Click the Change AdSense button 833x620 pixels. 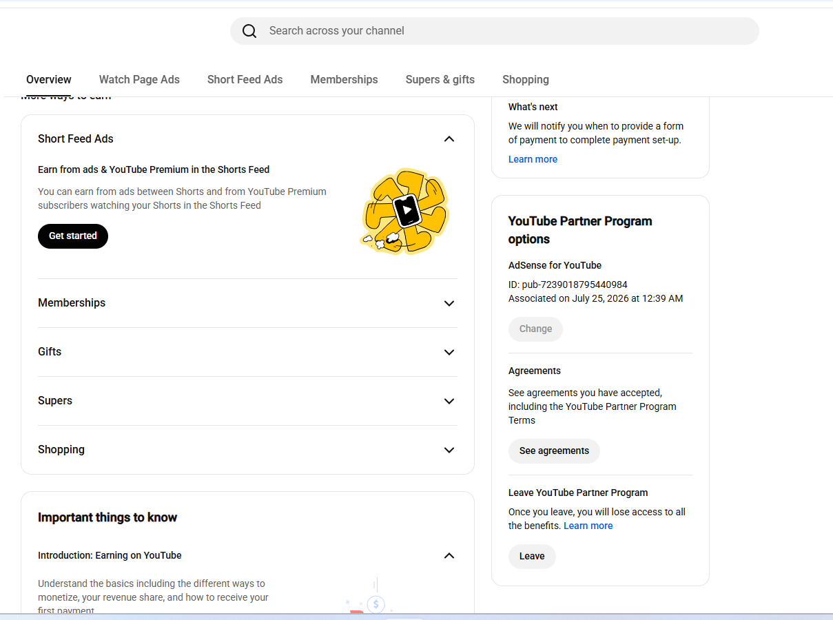tap(535, 329)
